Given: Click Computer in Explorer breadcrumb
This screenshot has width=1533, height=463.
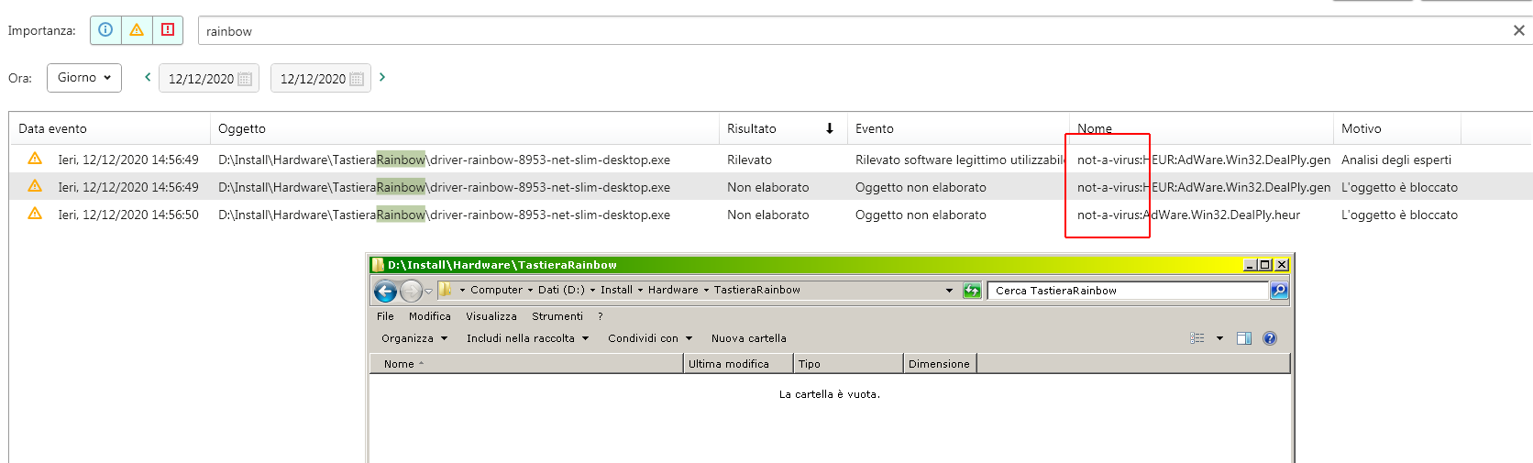Looking at the screenshot, I should (496, 290).
